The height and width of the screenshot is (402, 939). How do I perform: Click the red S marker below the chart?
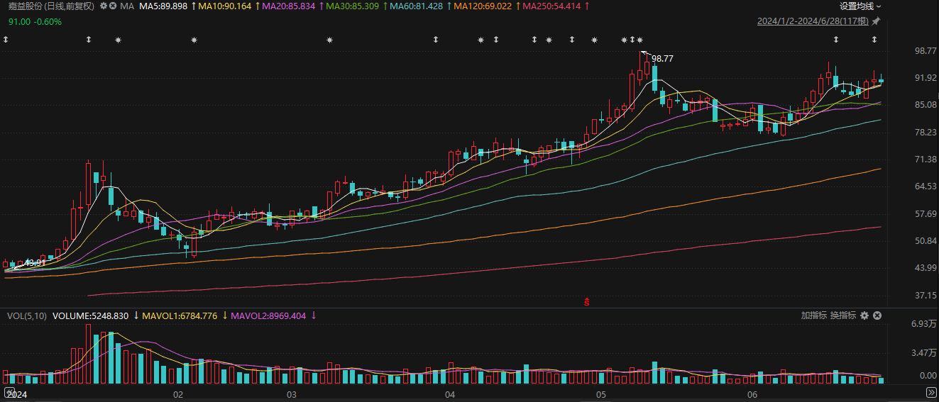click(587, 302)
